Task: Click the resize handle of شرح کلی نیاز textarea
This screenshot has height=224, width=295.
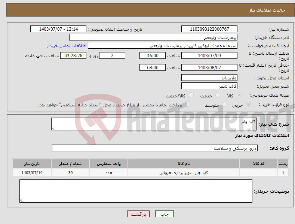Action: coord(53,128)
